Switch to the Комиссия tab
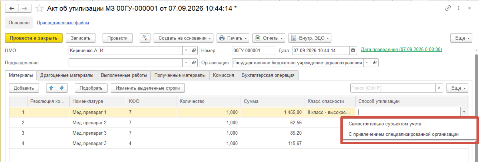Viewport: 479px width, 162px height. click(223, 75)
